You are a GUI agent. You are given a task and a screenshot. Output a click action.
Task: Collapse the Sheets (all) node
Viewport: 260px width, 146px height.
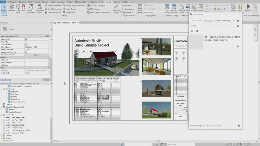(1, 115)
